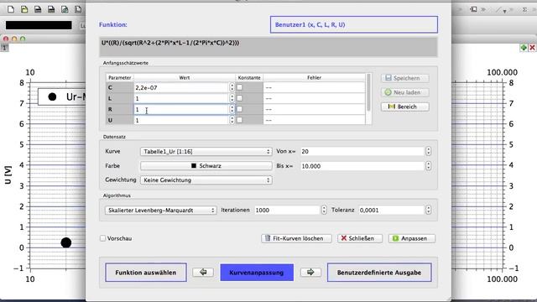Click the stepper for parameter L value

tap(232, 98)
